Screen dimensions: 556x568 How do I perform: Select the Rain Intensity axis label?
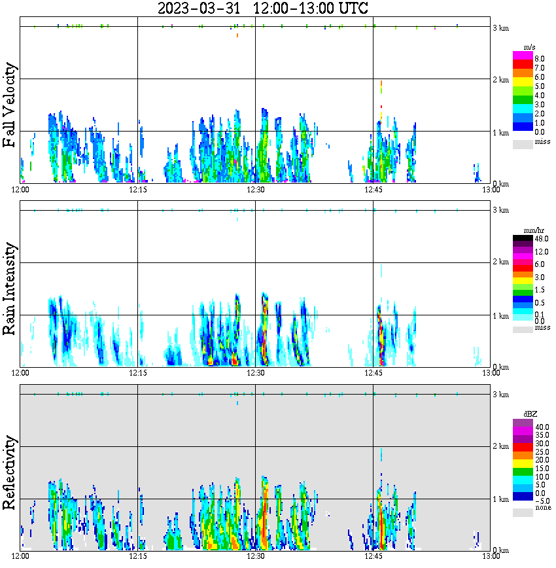9,289
